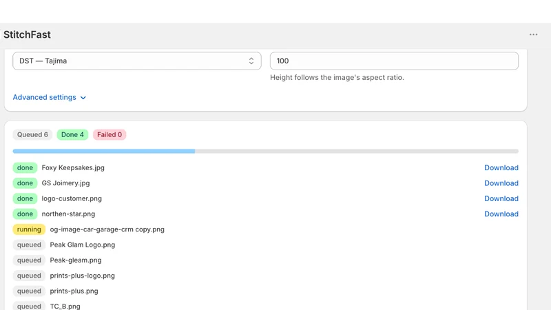Select the Peak-gleam.png file name

click(x=76, y=260)
